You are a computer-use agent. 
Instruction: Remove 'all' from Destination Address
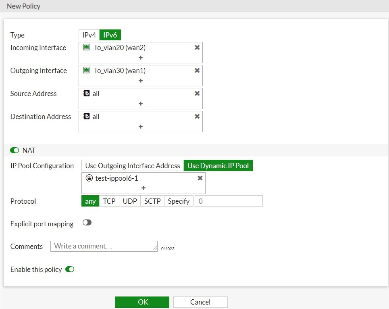point(197,117)
